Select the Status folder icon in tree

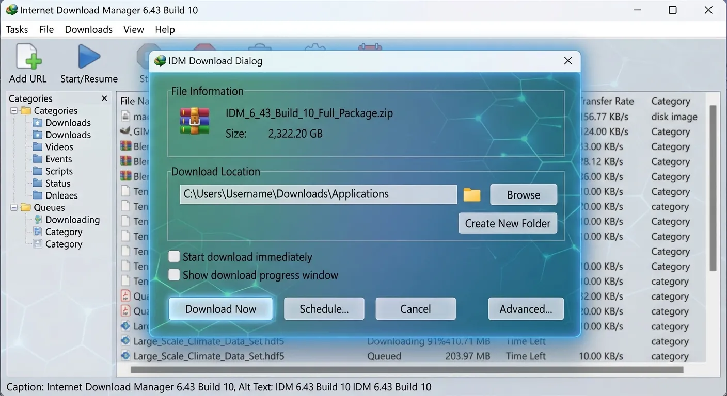pyautogui.click(x=37, y=183)
